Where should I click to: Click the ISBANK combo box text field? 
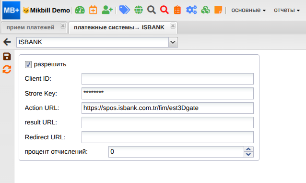[93, 42]
